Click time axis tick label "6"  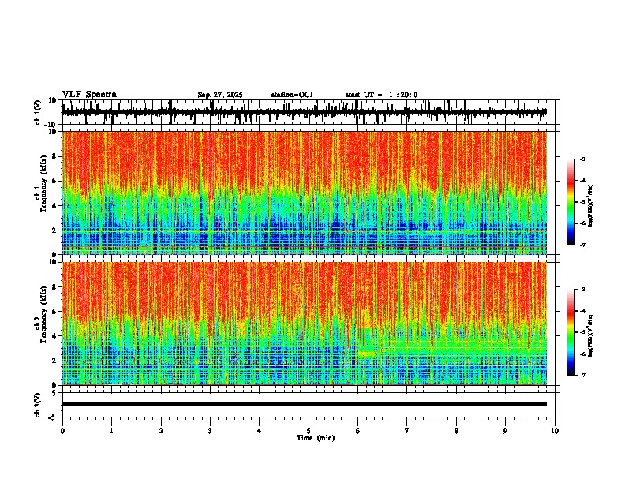click(x=357, y=431)
